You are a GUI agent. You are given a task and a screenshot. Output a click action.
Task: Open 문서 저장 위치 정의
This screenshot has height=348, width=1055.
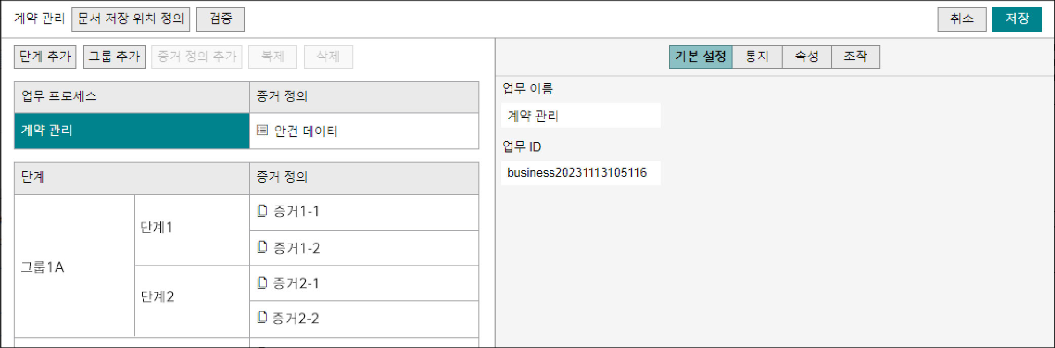pos(131,19)
